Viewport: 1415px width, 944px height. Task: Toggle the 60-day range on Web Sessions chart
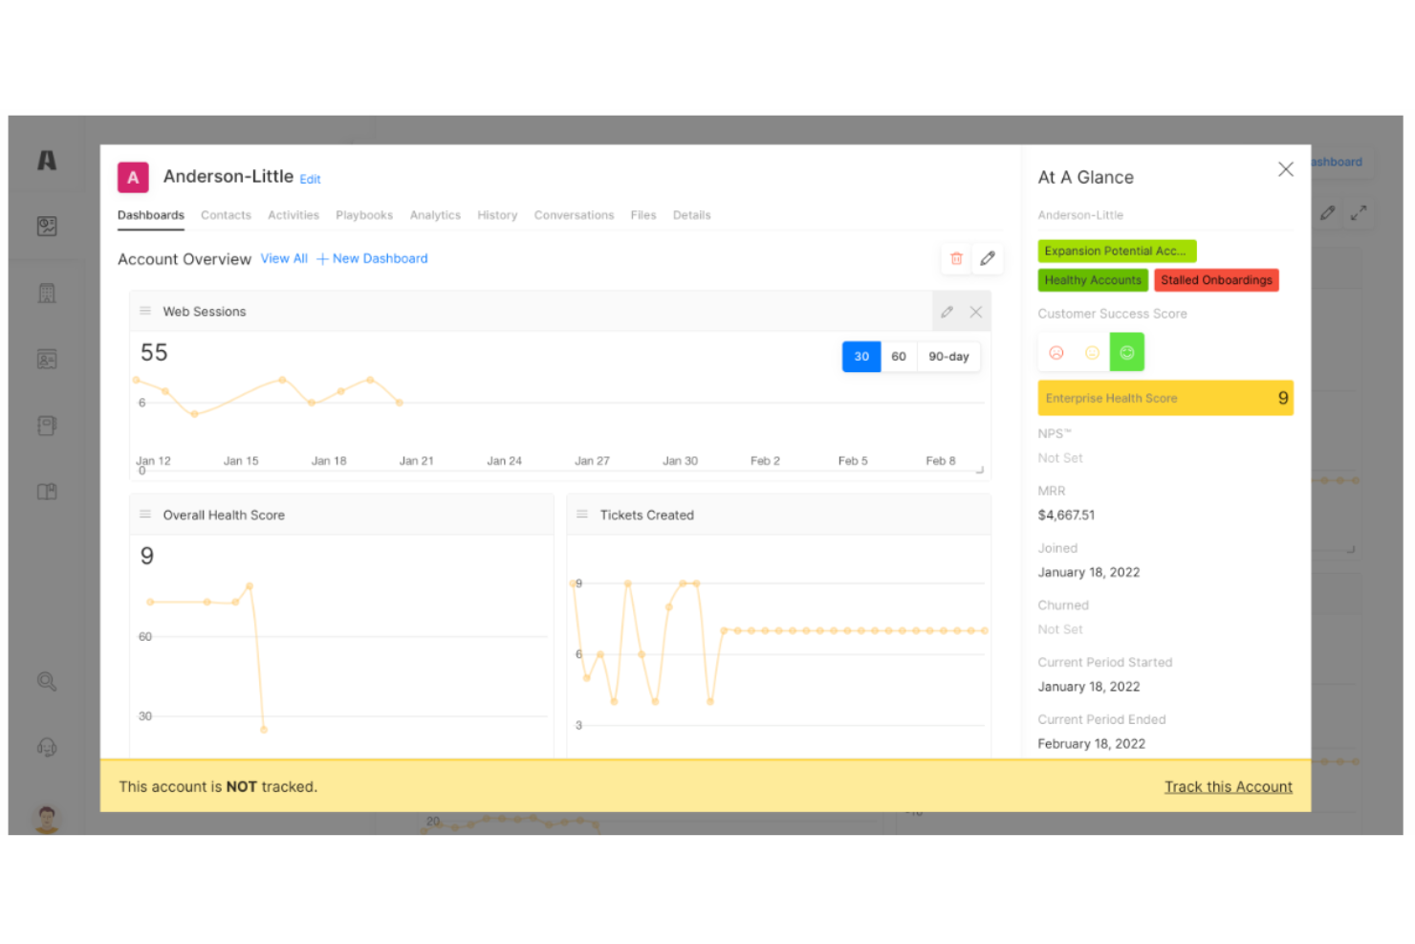point(898,356)
